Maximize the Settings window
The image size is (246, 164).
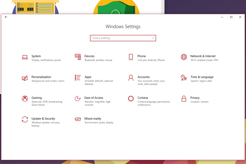tap(231, 17)
